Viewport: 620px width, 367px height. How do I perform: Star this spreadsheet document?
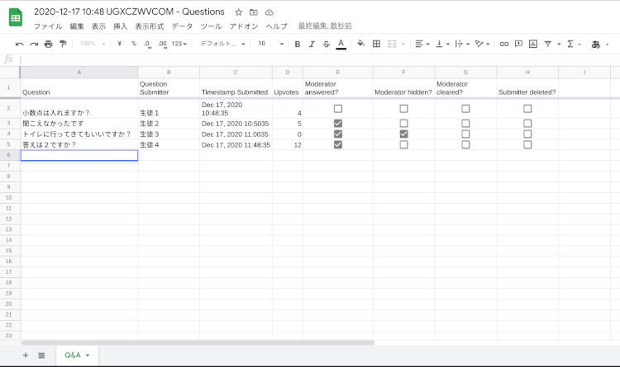click(239, 12)
